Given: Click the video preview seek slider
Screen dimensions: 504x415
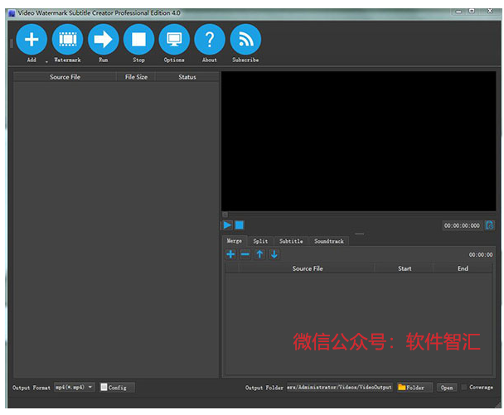Looking at the screenshot, I should 359,215.
